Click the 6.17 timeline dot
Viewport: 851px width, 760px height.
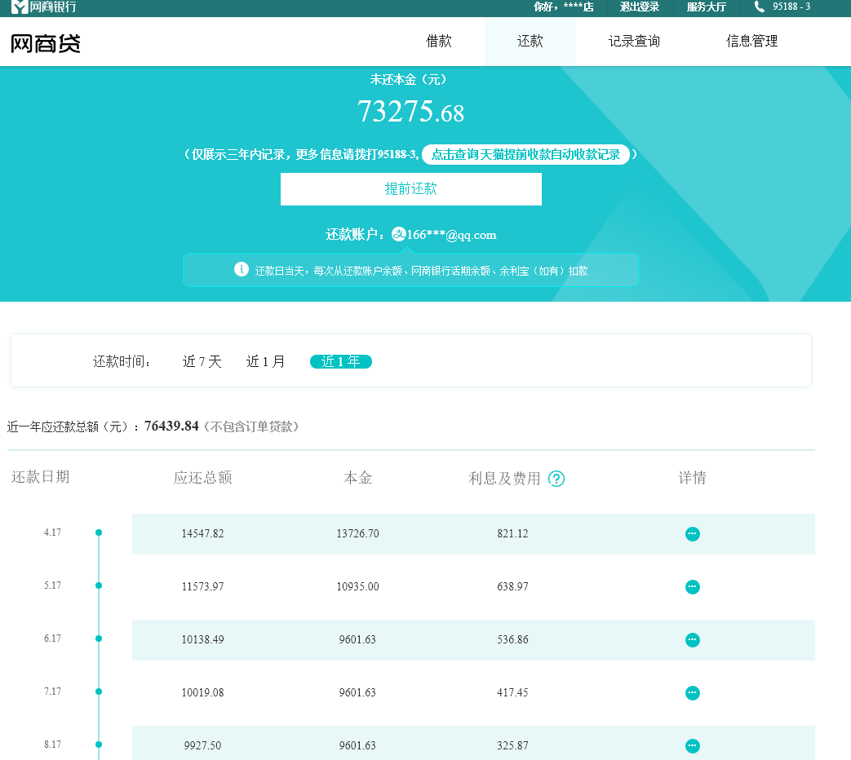pos(99,638)
